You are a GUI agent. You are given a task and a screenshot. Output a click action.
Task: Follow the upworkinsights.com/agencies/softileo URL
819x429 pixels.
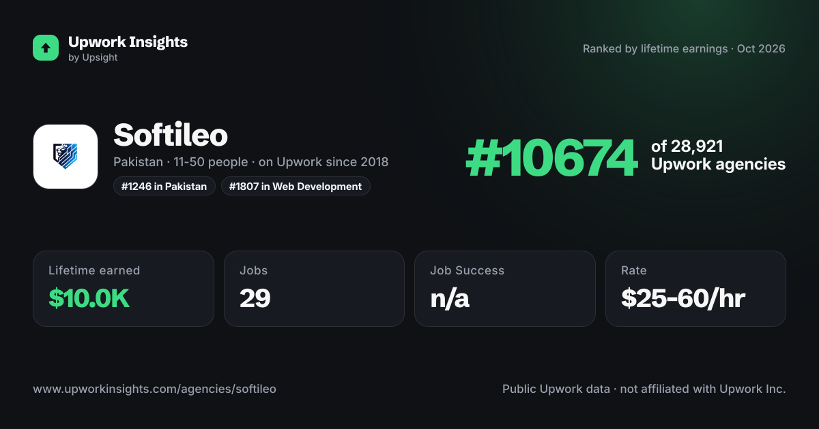154,389
